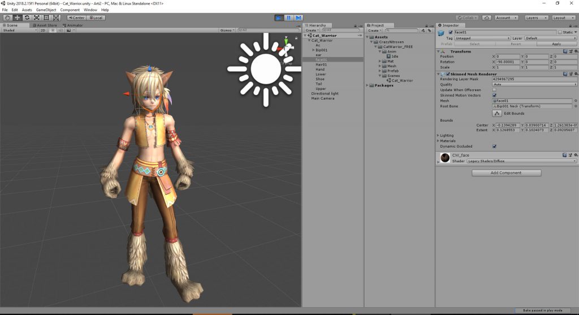Screen dimensions: 579x315
Task: Open the Layout dropdown
Action: pos(563,18)
